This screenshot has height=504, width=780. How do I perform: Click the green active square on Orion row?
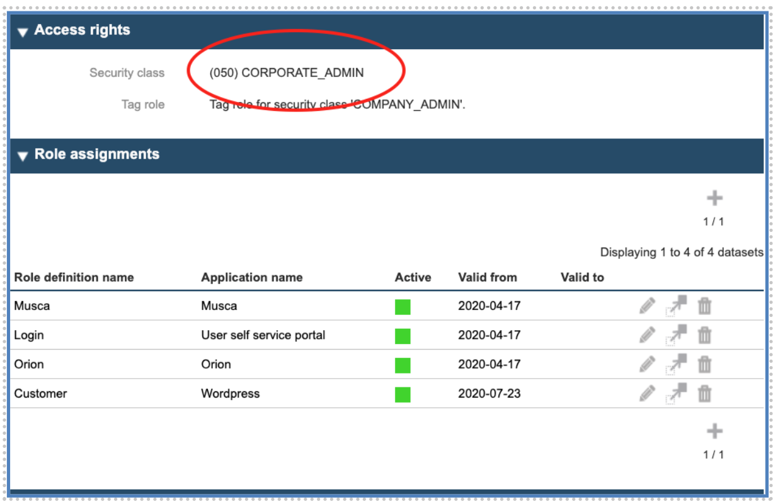pyautogui.click(x=403, y=364)
